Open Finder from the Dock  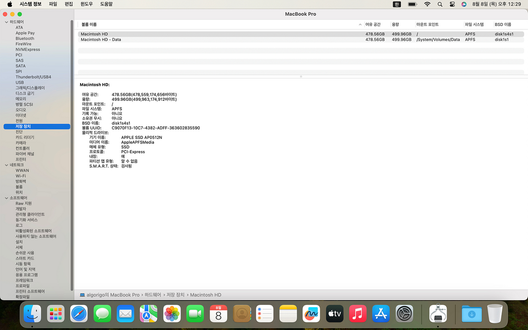click(x=33, y=314)
